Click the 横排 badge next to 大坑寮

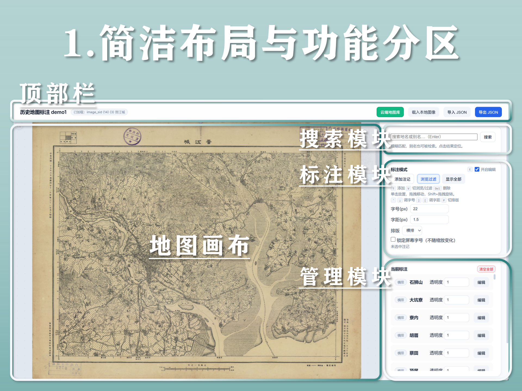pyautogui.click(x=400, y=300)
